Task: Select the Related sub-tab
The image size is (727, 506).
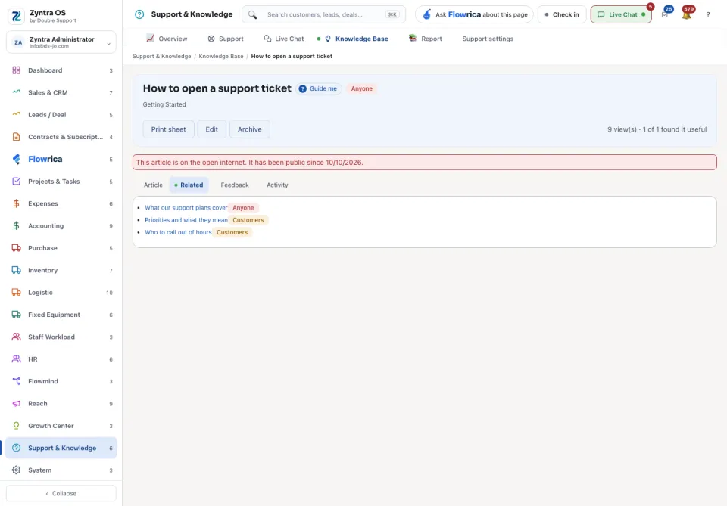Action: tap(189, 185)
